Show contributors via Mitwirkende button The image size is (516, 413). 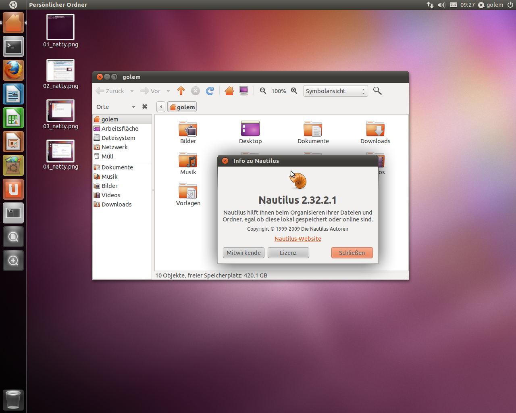[243, 252]
